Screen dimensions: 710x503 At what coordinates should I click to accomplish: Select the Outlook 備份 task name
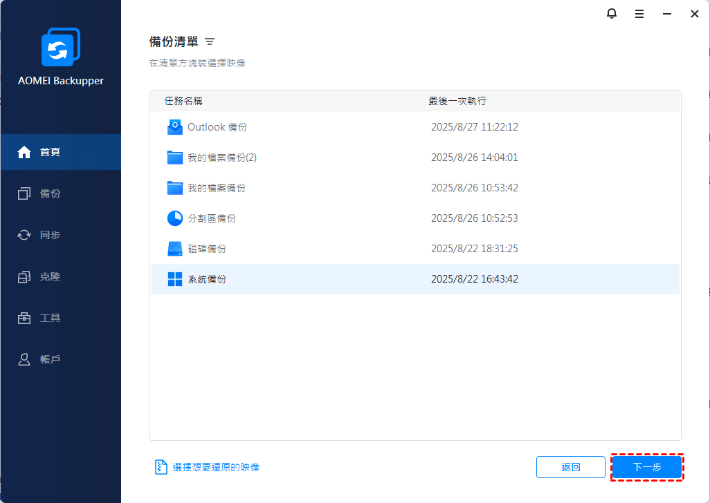[x=217, y=127]
